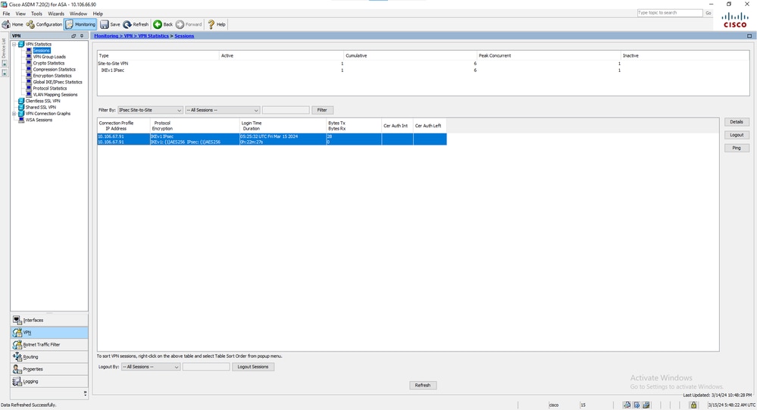The width and height of the screenshot is (757, 410).
Task: Click the lock icon in status bar
Action: tap(693, 405)
